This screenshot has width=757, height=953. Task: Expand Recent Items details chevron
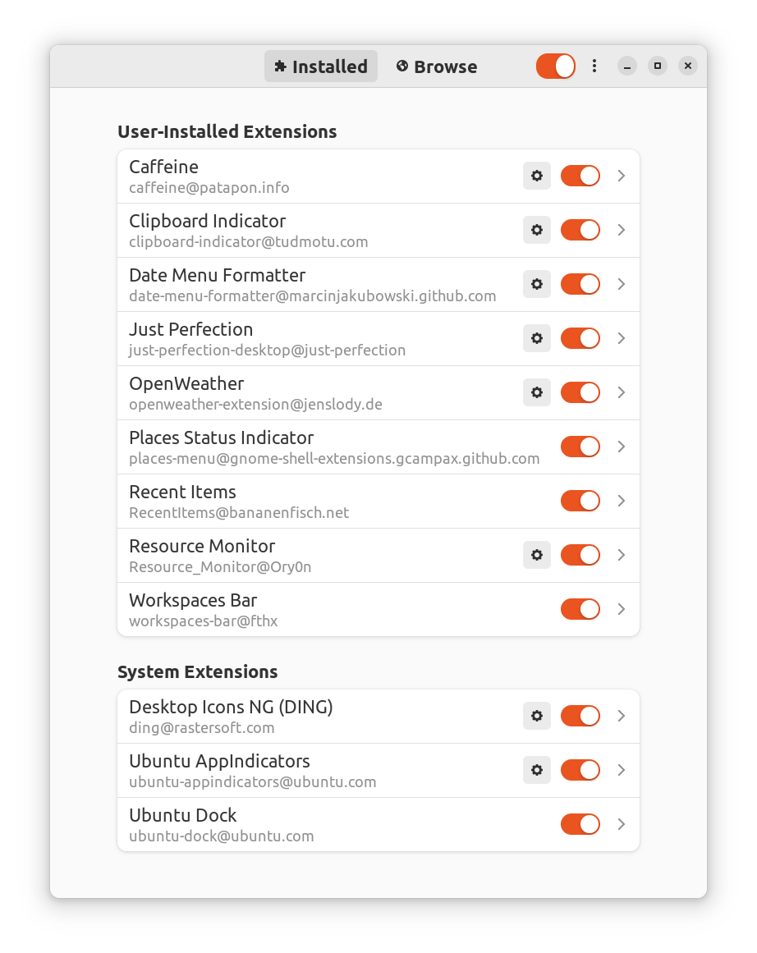pyautogui.click(x=621, y=501)
